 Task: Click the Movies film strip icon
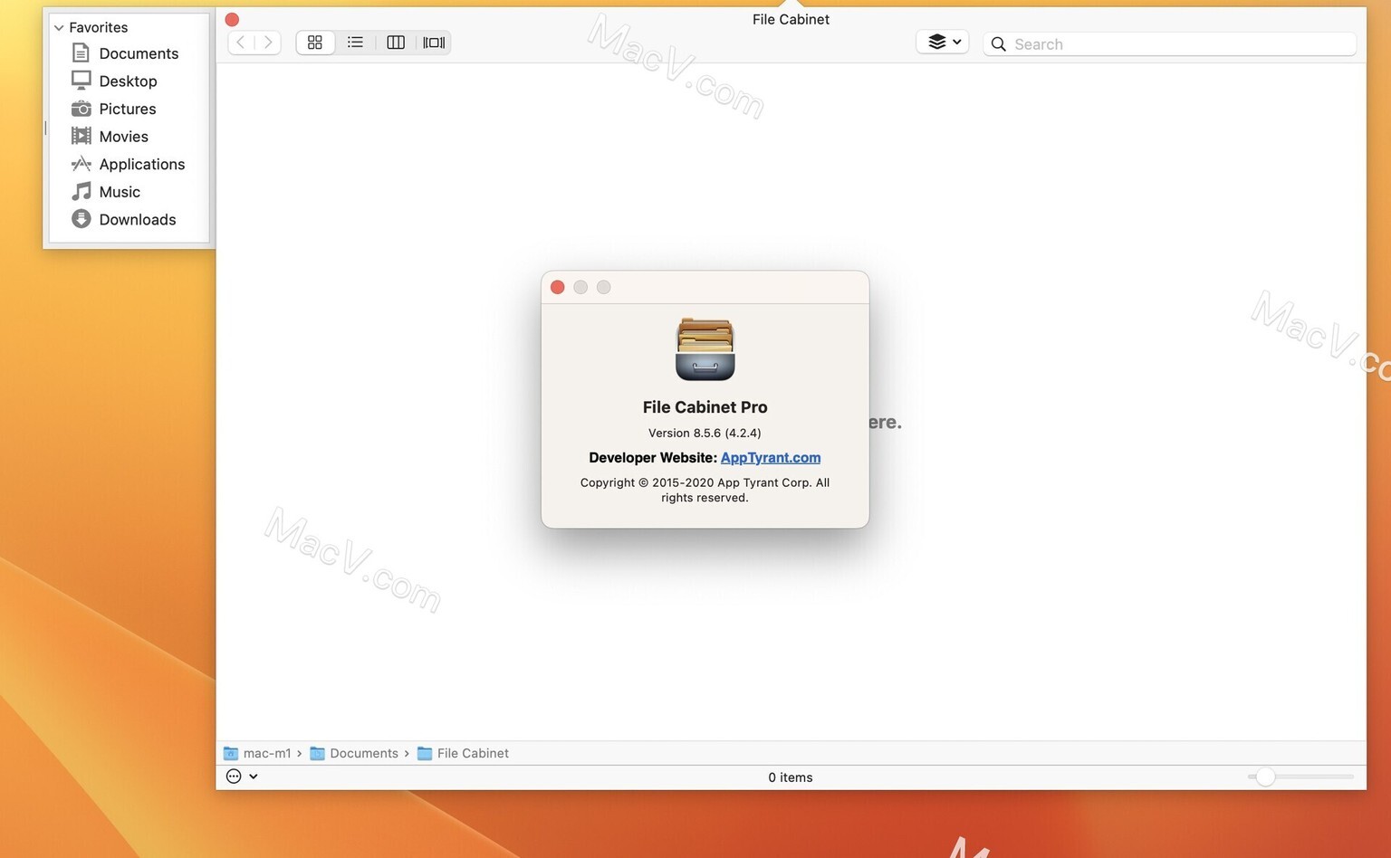[x=81, y=136]
